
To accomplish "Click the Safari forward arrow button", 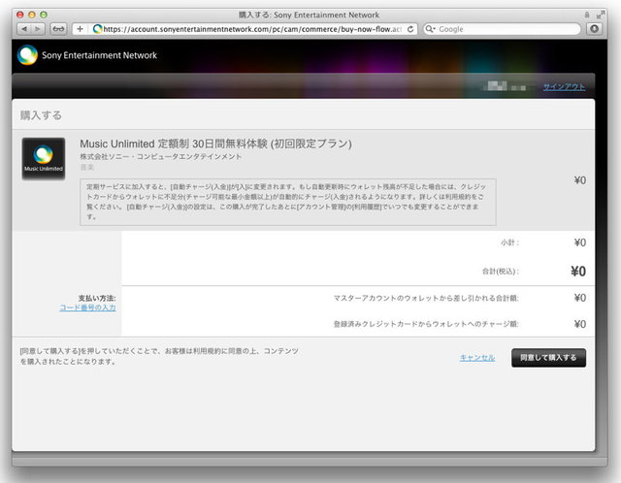I will (x=37, y=29).
